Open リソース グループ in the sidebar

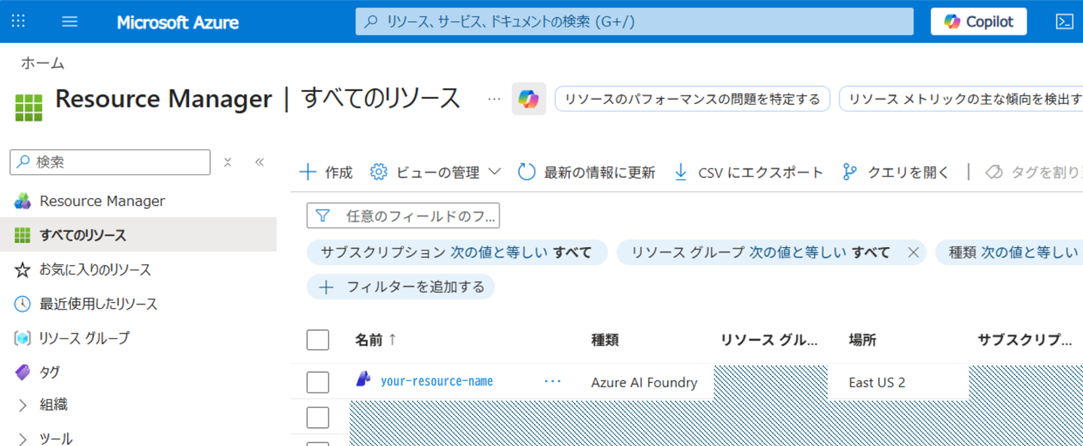click(84, 338)
